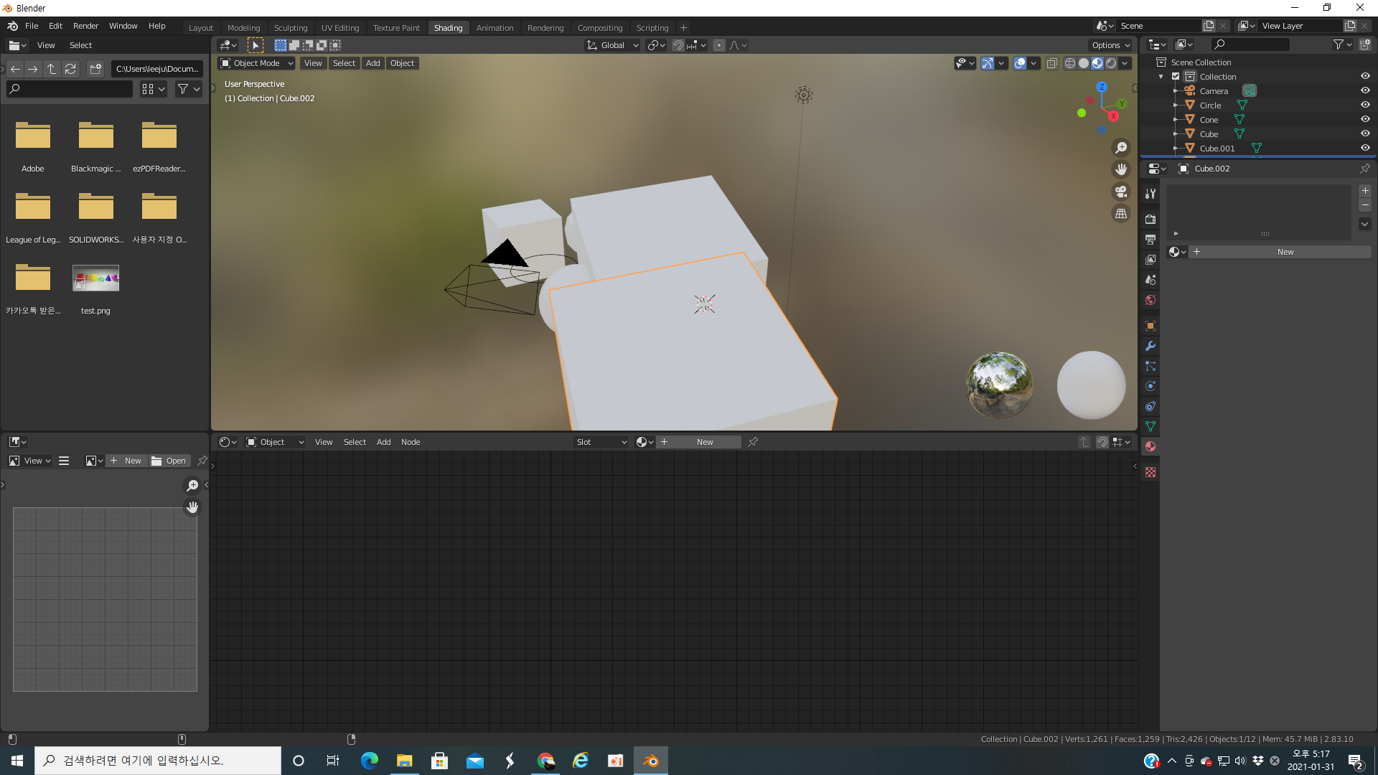
Task: Click the pan view hand icon
Action: pos(1120,169)
